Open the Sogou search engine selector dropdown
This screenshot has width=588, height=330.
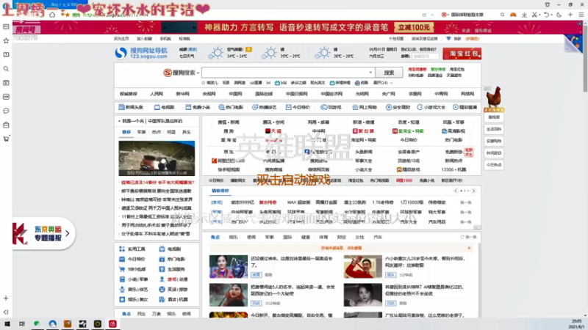(181, 73)
